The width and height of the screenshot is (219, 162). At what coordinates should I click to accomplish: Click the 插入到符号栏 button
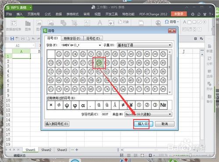[57, 124]
